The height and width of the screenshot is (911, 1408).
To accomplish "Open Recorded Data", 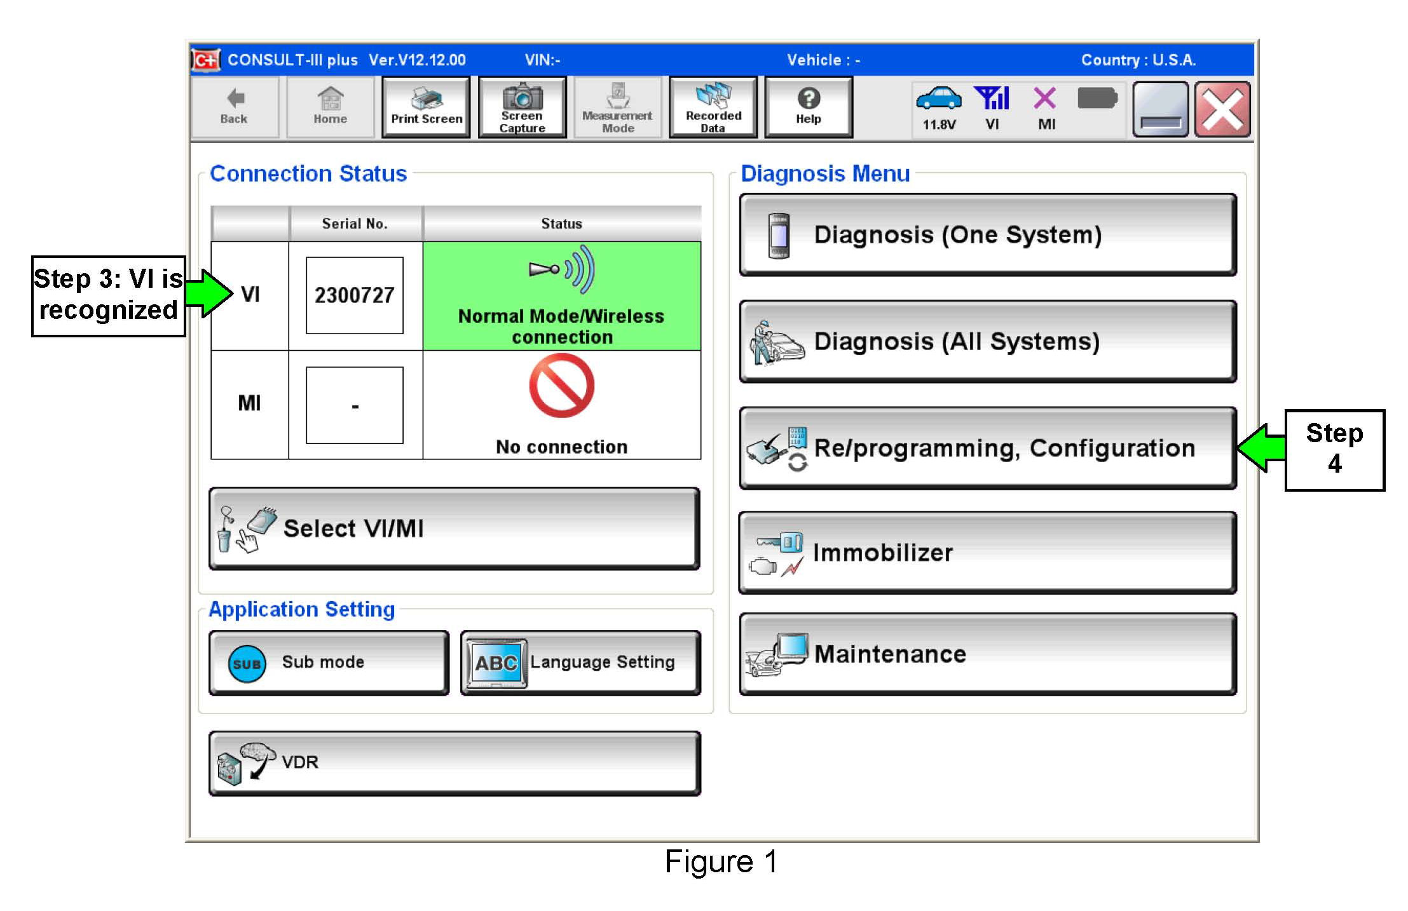I will pos(713,107).
